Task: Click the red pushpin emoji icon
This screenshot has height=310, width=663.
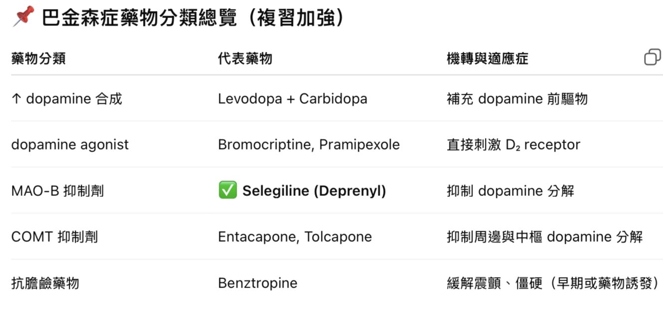Action: tap(23, 17)
